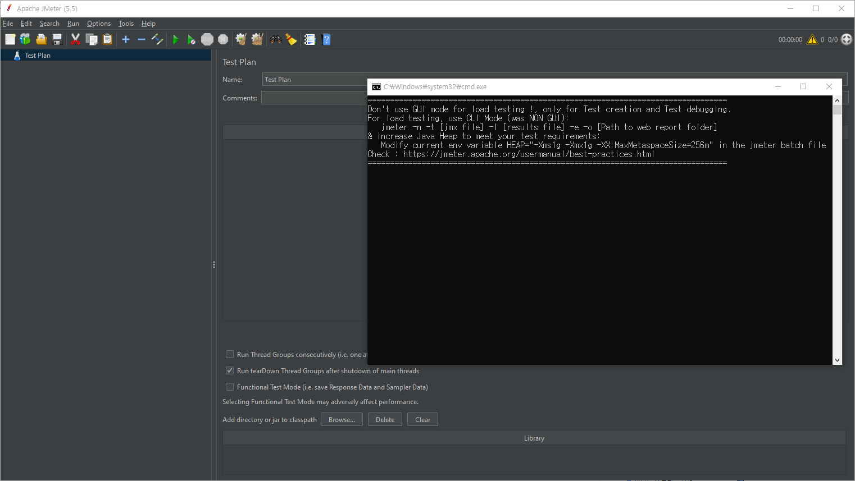855x481 pixels.
Task: Collapse all nodes with minus icon
Action: pos(142,39)
